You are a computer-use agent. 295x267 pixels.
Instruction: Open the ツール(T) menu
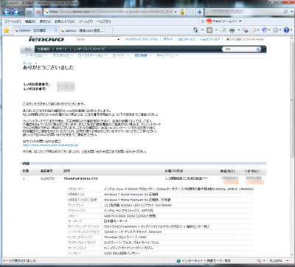coord(86,21)
